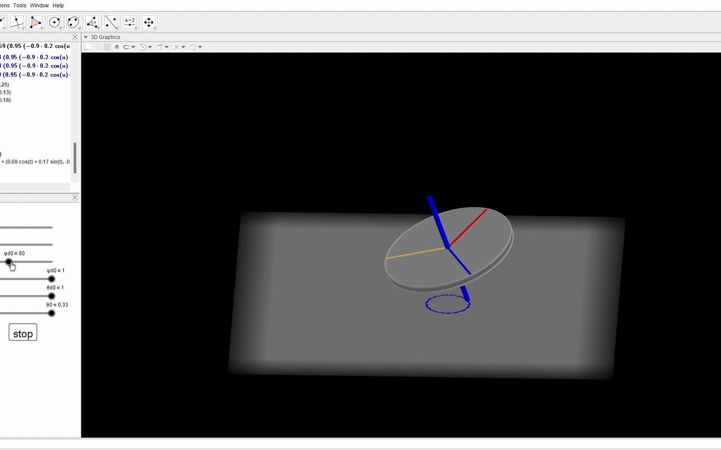This screenshot has width=721, height=450.
Task: Open the Window menu
Action: click(x=39, y=5)
